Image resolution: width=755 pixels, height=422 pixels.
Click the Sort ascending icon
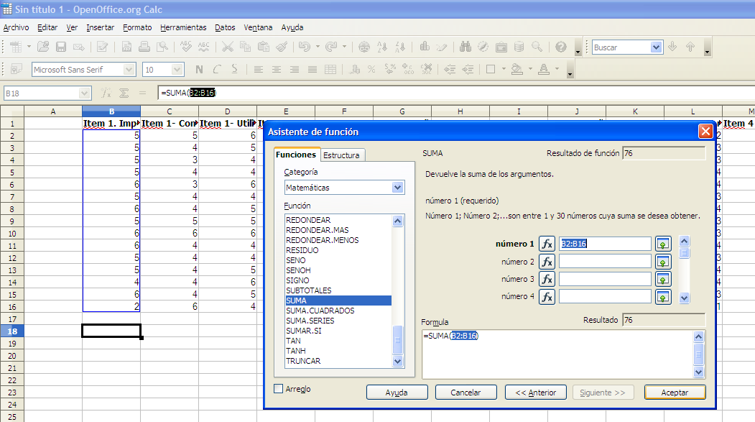(x=382, y=47)
